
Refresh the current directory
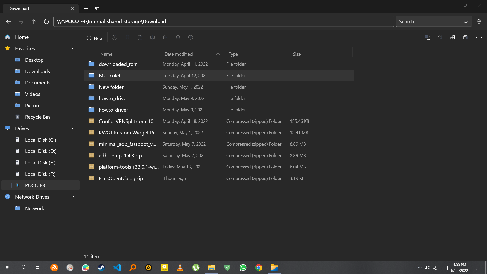(x=46, y=22)
